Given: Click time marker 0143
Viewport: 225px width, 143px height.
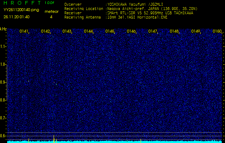Looking at the screenshot, I should coord(67,31).
